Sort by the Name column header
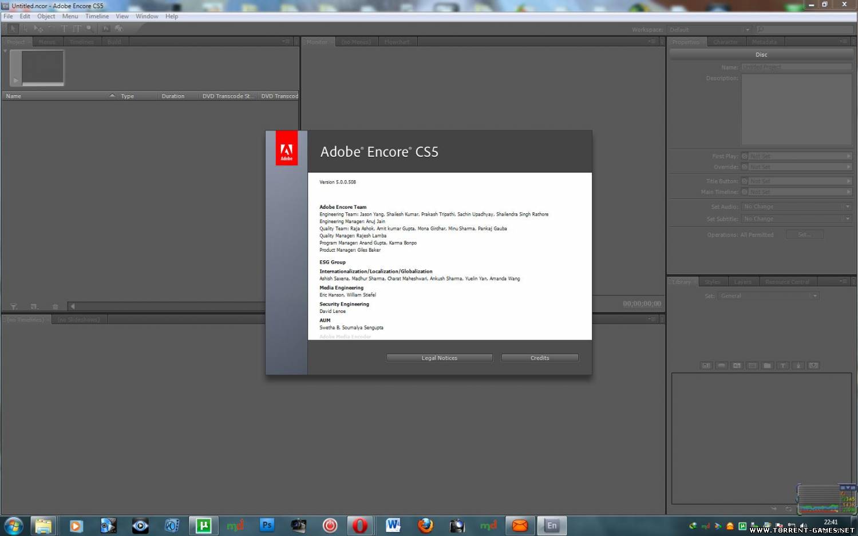 [x=60, y=96]
